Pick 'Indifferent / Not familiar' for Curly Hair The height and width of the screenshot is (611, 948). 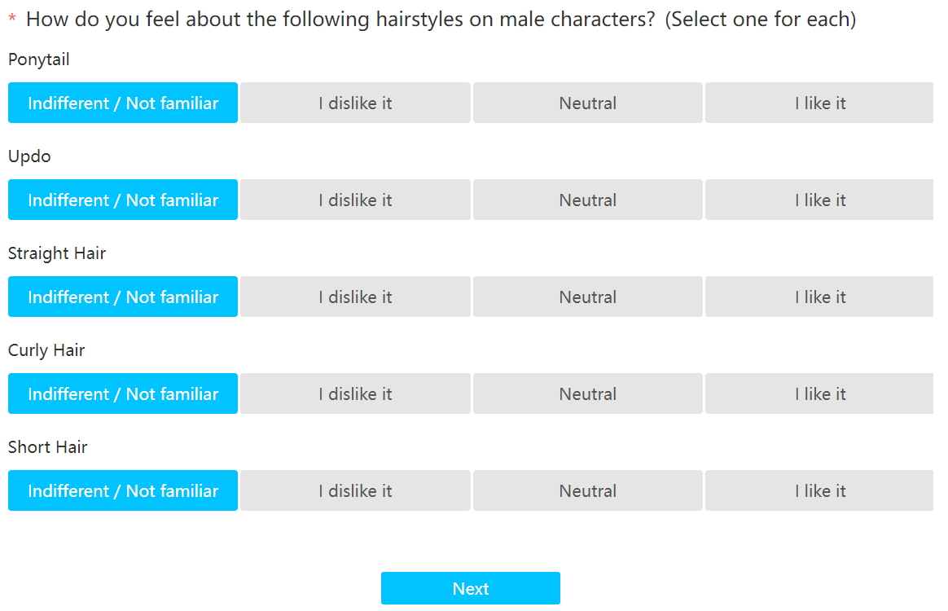click(x=123, y=393)
